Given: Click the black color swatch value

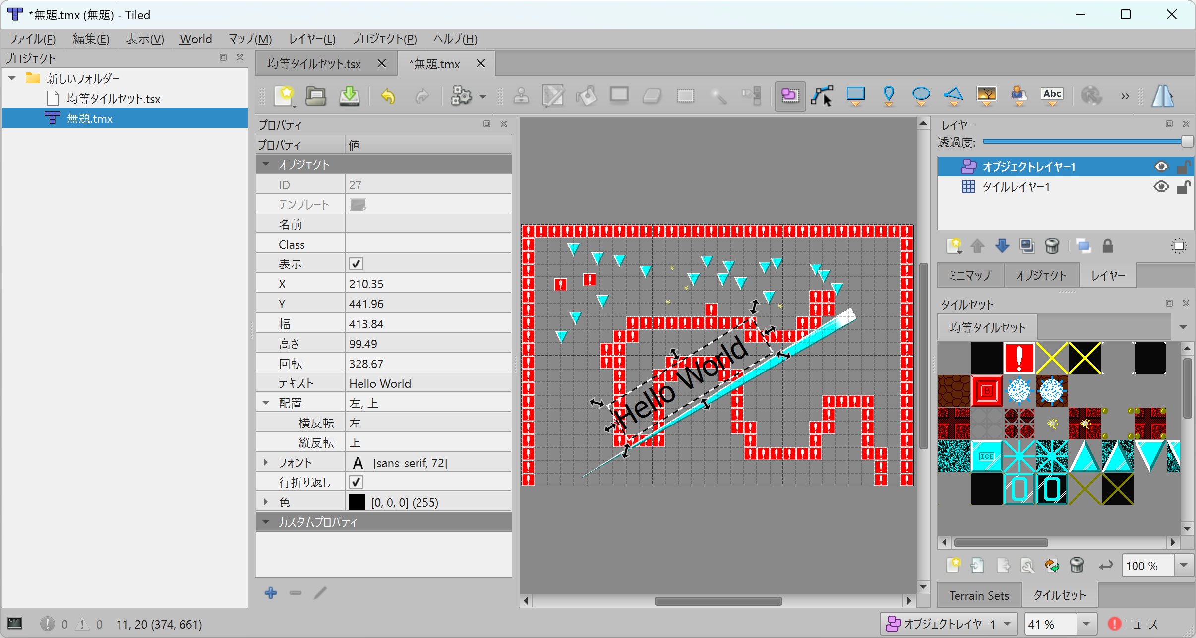Looking at the screenshot, I should (x=357, y=502).
